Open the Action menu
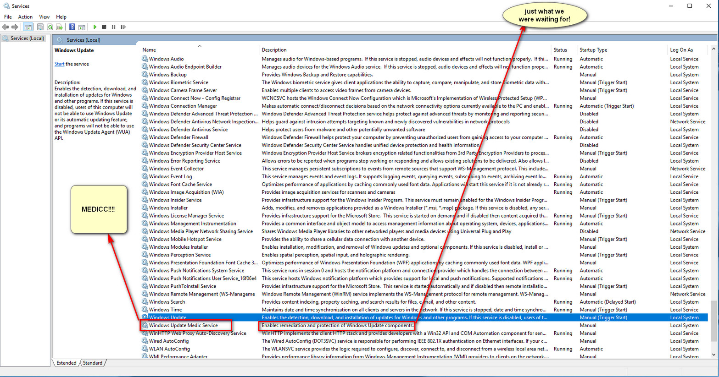This screenshot has width=719, height=377. coord(25,17)
